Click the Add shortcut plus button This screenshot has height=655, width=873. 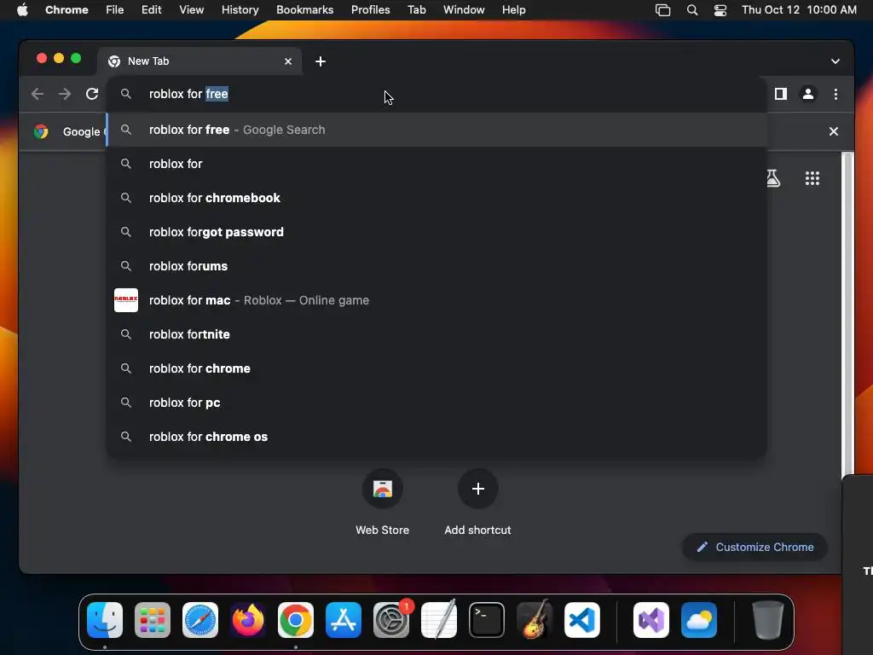tap(477, 489)
